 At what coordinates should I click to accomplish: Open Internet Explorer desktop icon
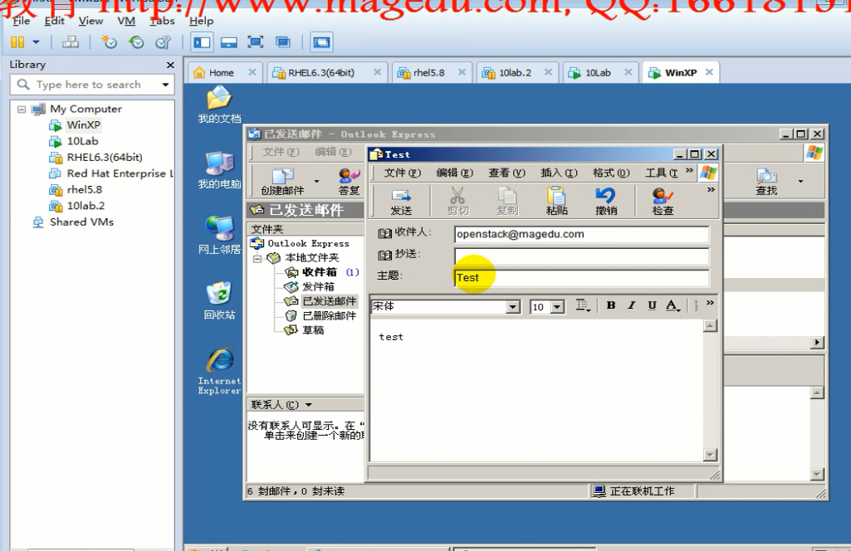click(219, 371)
